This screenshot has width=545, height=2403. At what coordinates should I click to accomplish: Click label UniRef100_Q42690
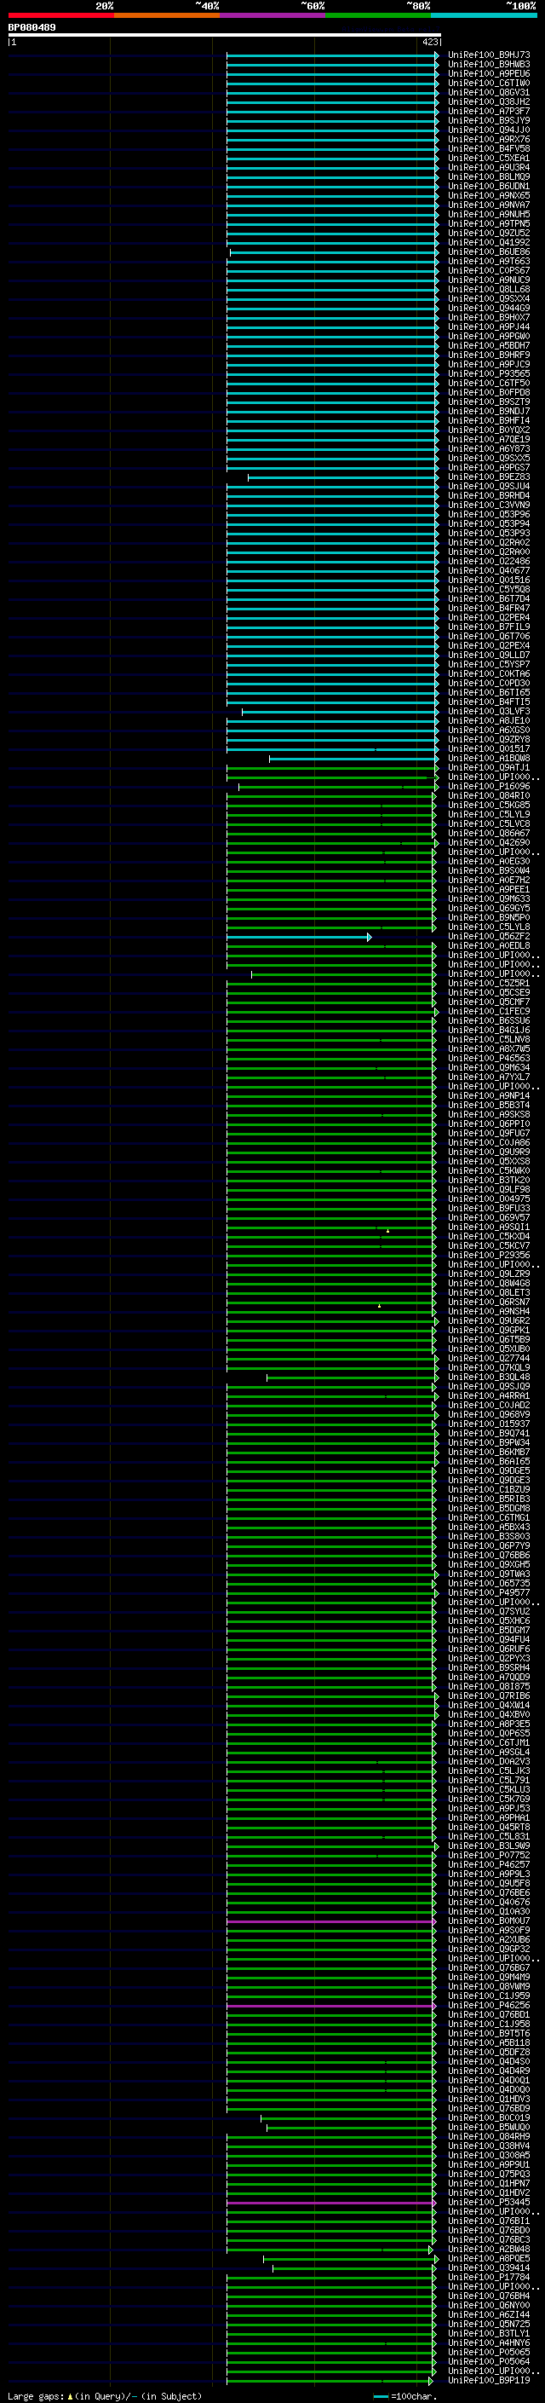click(488, 842)
